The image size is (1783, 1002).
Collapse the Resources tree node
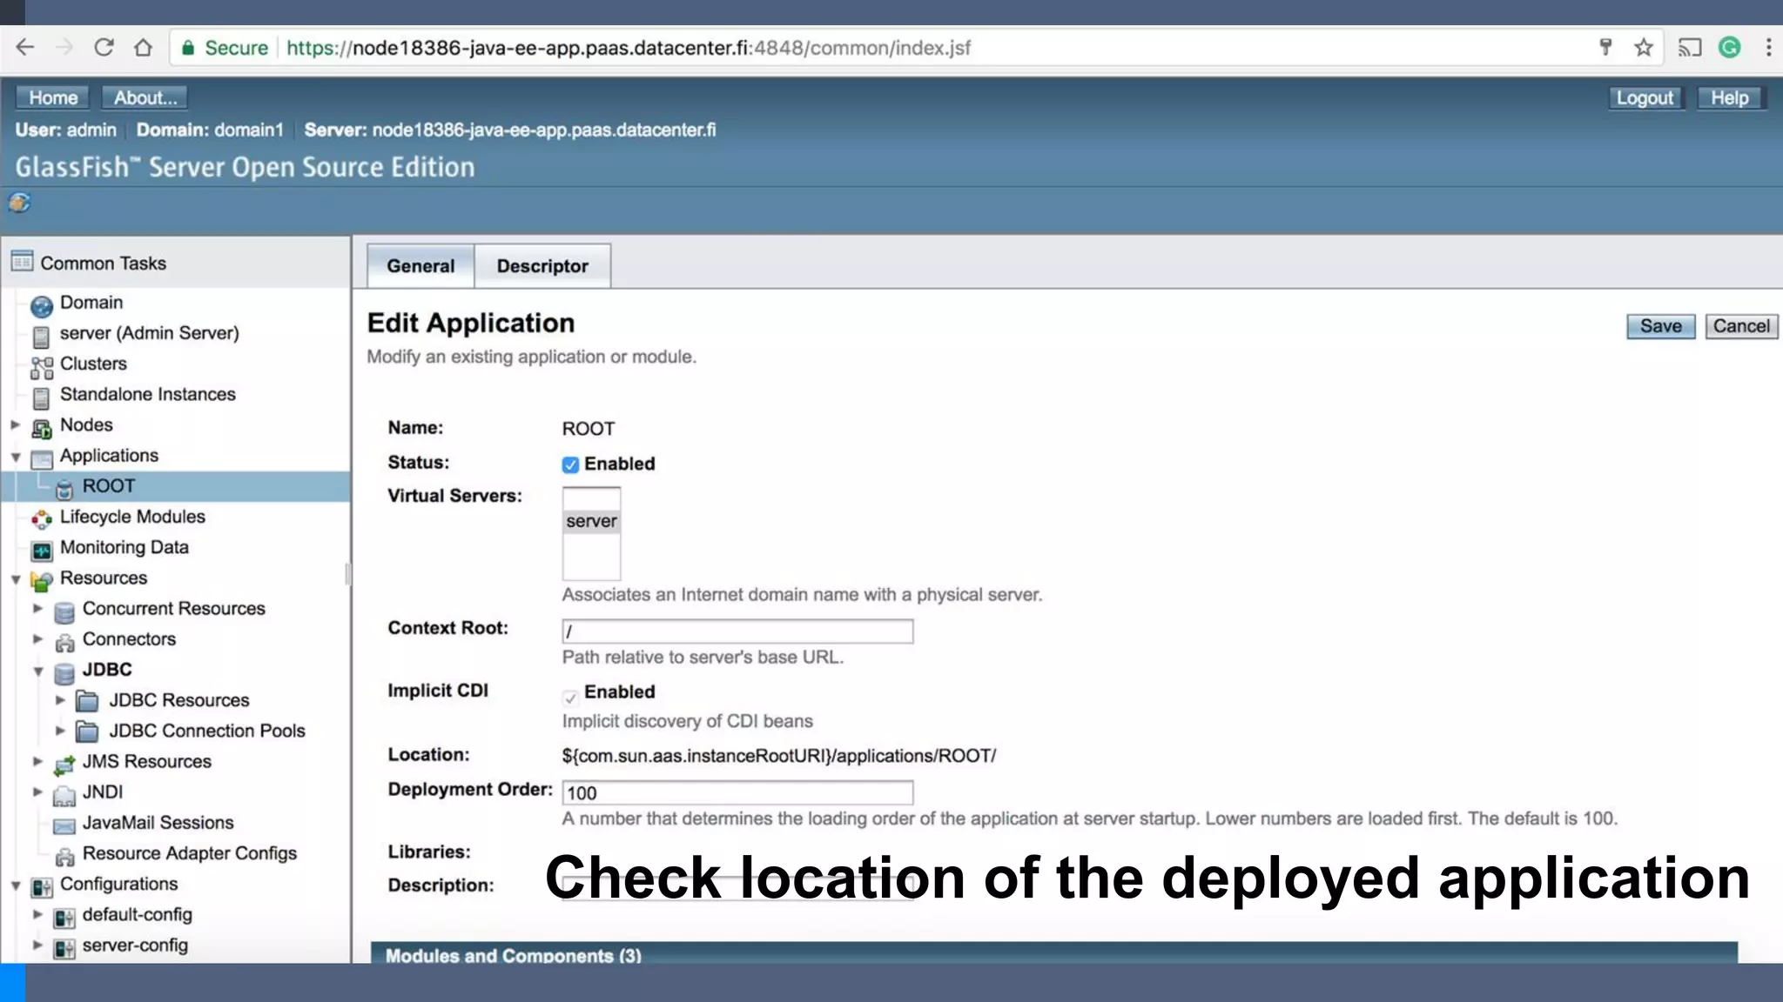click(16, 579)
